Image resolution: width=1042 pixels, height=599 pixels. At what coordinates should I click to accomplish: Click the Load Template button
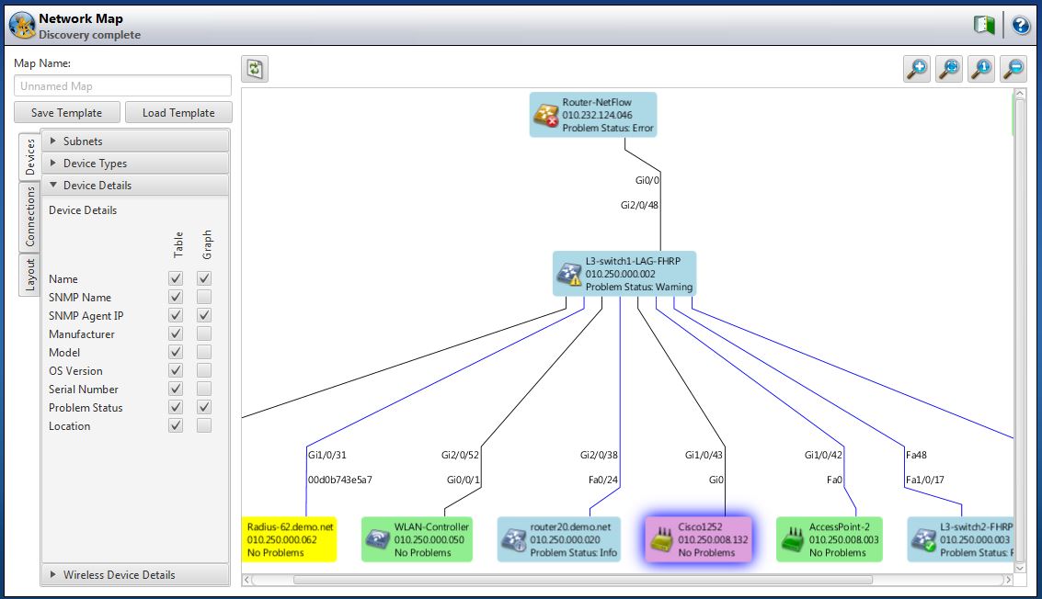(178, 112)
